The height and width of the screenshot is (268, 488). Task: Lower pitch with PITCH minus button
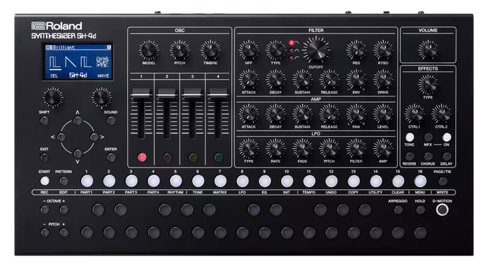(45, 232)
